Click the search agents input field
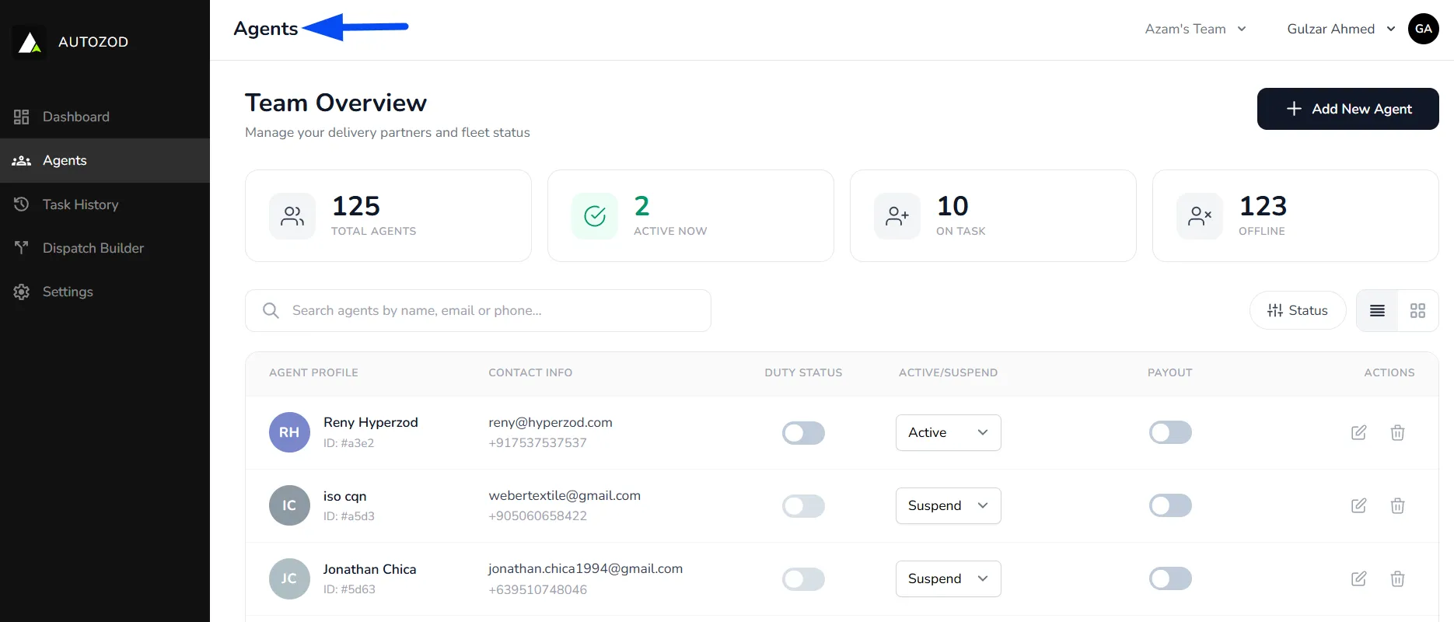1454x622 pixels. tap(478, 310)
